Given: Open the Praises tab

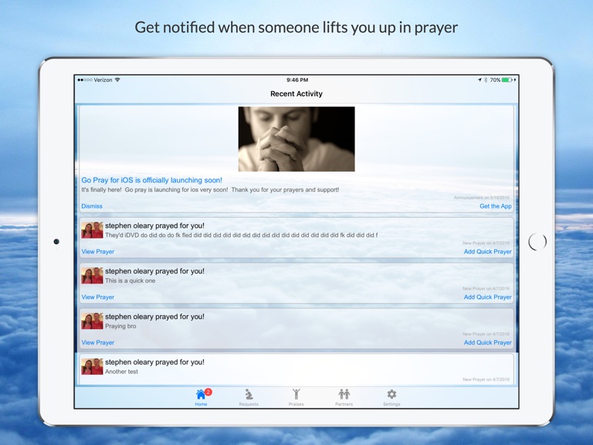Looking at the screenshot, I should [x=296, y=397].
